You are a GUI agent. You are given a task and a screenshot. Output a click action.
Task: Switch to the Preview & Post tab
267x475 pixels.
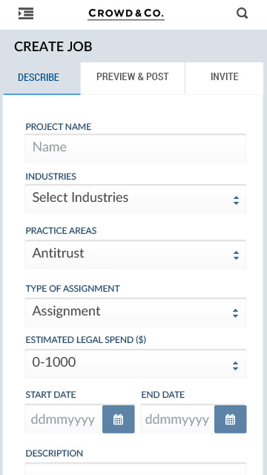pos(133,78)
